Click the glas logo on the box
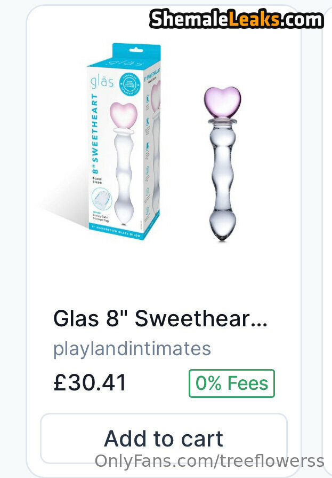The width and height of the screenshot is (332, 478). 102,81
